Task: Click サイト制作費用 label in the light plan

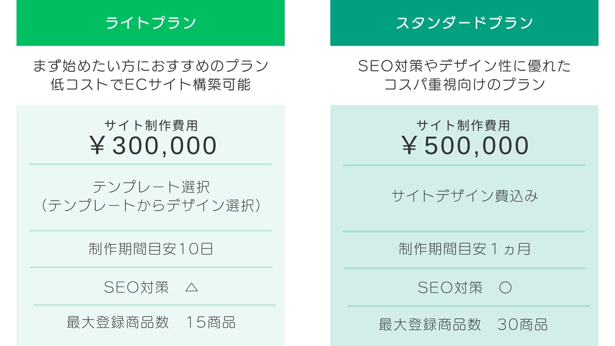Action: pos(151,125)
